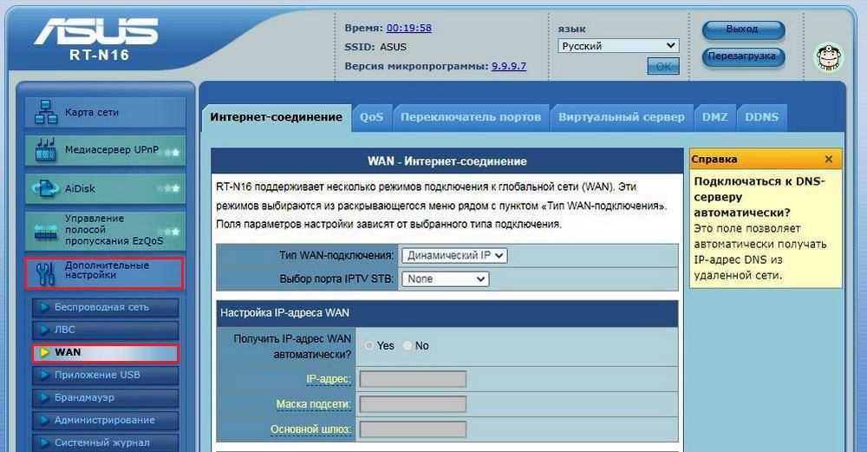867x452 pixels.
Task: Open the Виртуальный сервер tab
Action: [x=621, y=117]
